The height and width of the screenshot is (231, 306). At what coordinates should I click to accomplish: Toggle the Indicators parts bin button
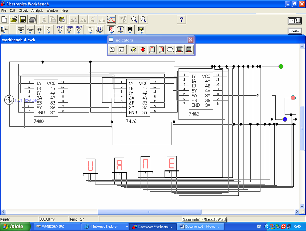click(112, 29)
